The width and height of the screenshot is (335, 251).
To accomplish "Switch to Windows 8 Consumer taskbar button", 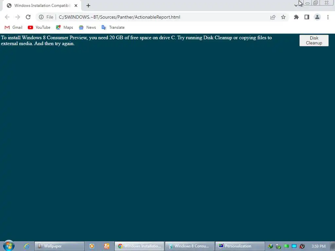I will coord(190,246).
